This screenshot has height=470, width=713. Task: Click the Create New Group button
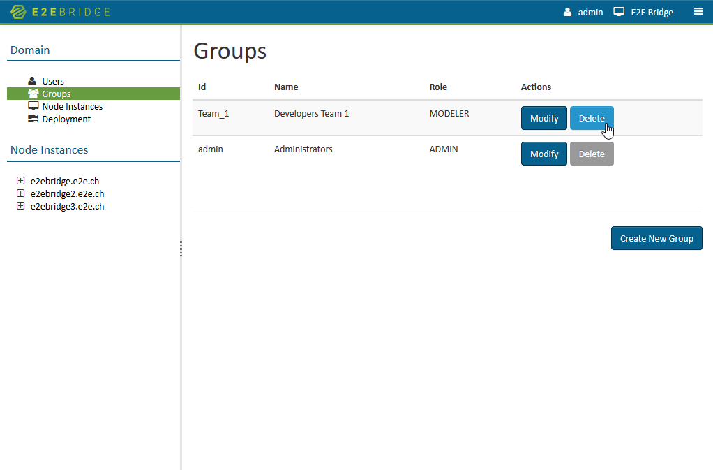click(x=656, y=238)
